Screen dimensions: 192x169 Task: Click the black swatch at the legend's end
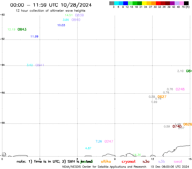[x=186, y=3]
